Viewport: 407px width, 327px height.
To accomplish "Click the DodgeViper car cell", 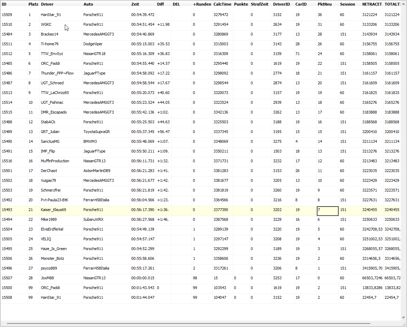I will click(93, 44).
